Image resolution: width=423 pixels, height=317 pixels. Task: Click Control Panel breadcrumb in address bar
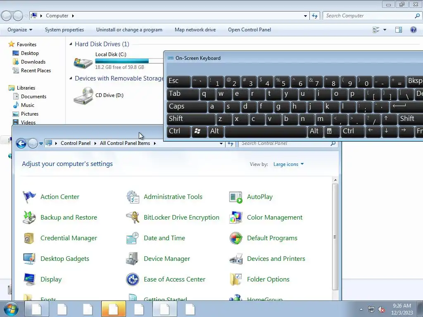76,143
